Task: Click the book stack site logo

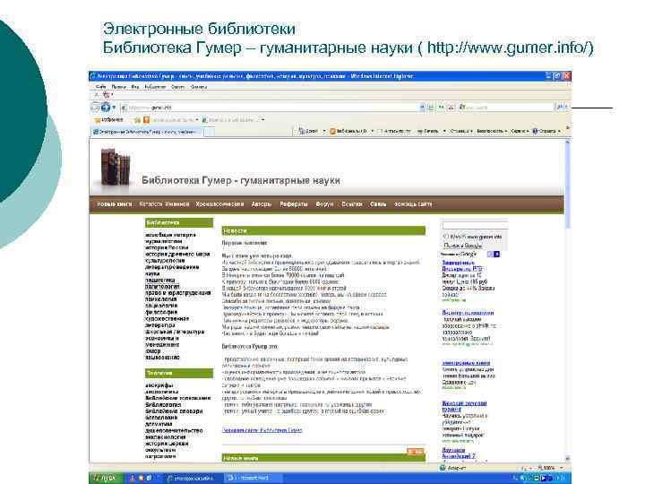Action: point(116,168)
